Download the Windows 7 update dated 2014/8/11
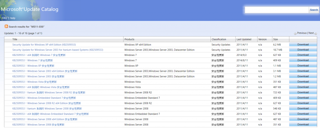The width and height of the screenshot is (320, 128). tap(303, 60)
